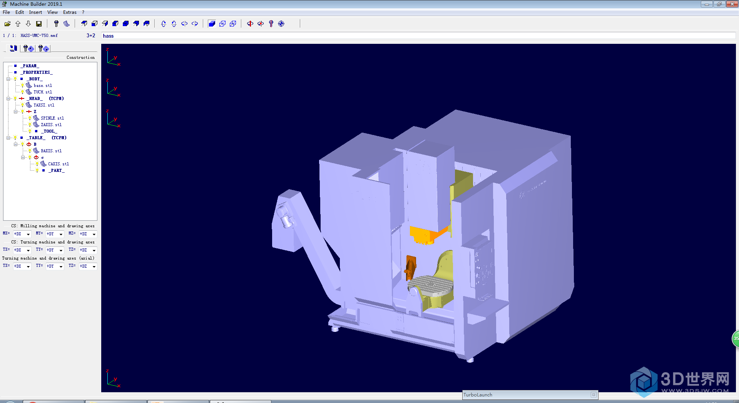Switch to solid shaded display mode
Screen dimensions: 739x403
pos(212,24)
